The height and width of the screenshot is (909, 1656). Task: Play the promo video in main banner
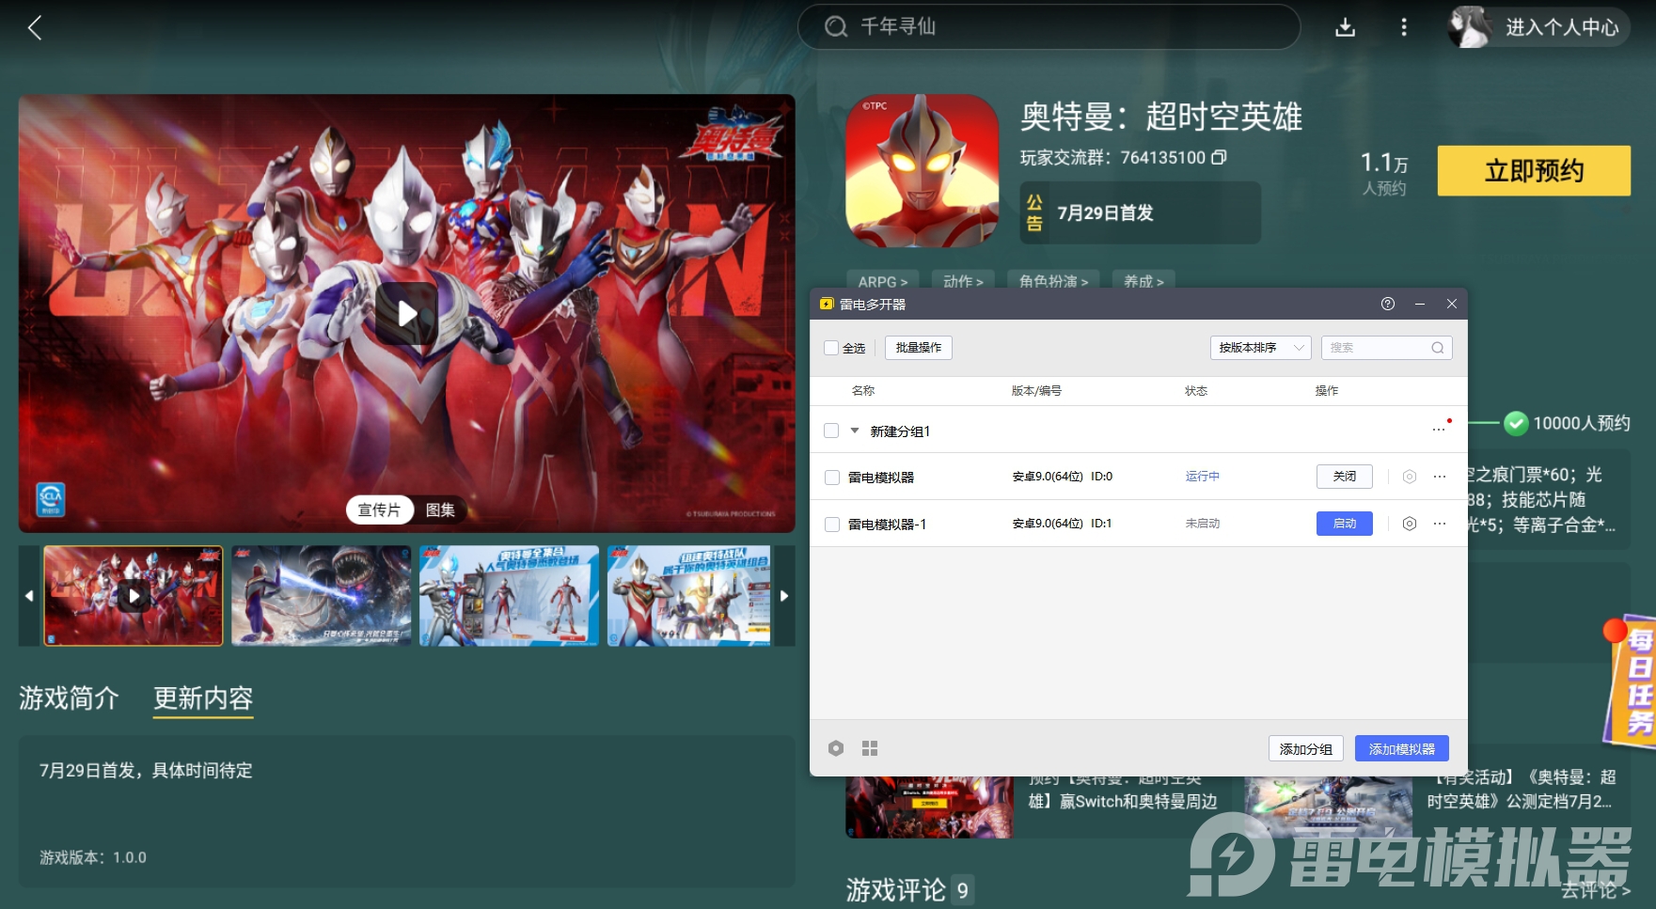[406, 313]
